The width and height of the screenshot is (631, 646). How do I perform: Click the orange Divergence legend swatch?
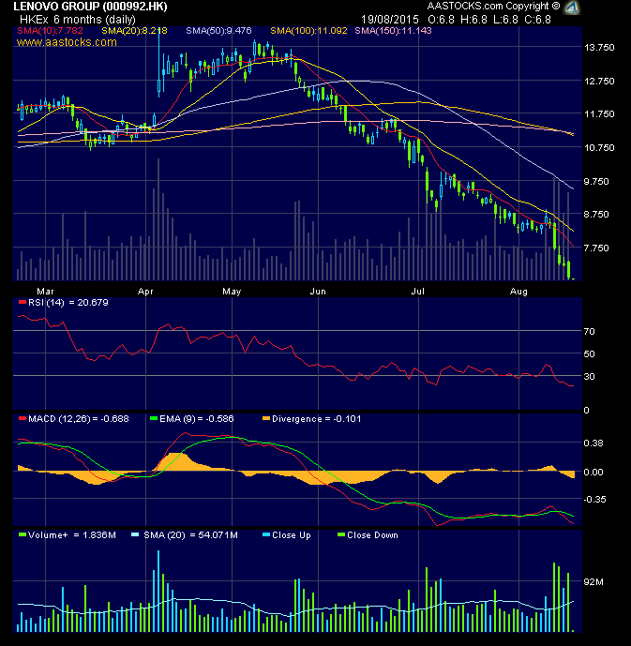point(266,418)
